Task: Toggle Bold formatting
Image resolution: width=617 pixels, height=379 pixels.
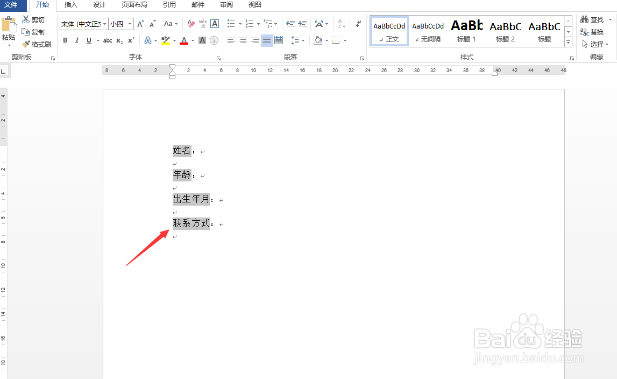Action: (65, 40)
